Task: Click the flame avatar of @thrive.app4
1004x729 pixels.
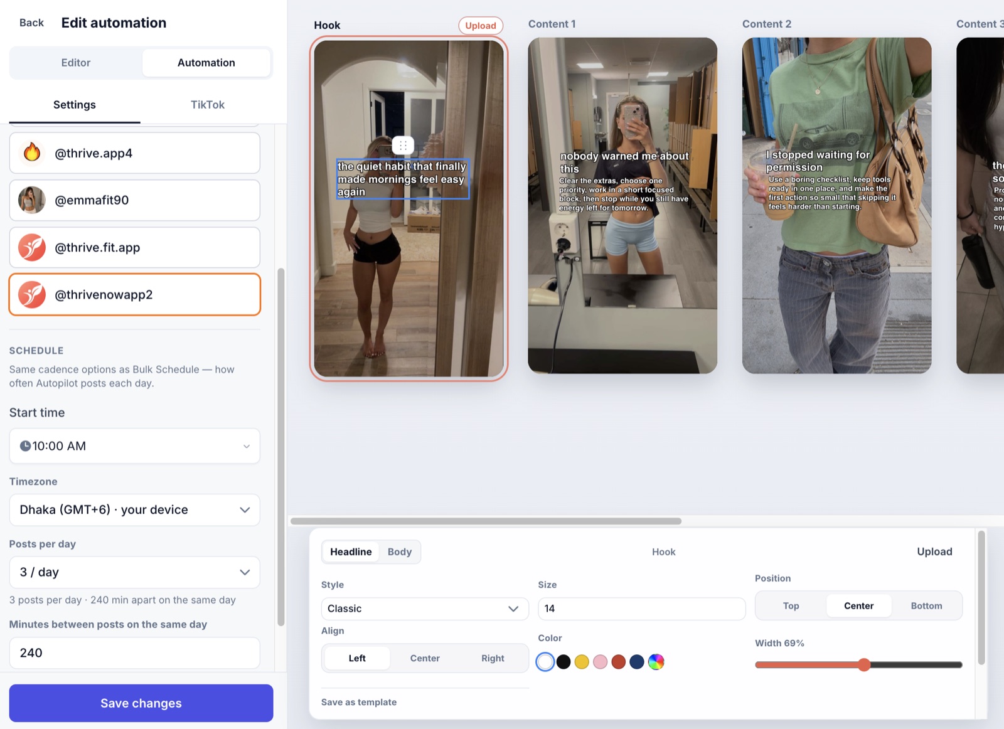Action: [32, 152]
